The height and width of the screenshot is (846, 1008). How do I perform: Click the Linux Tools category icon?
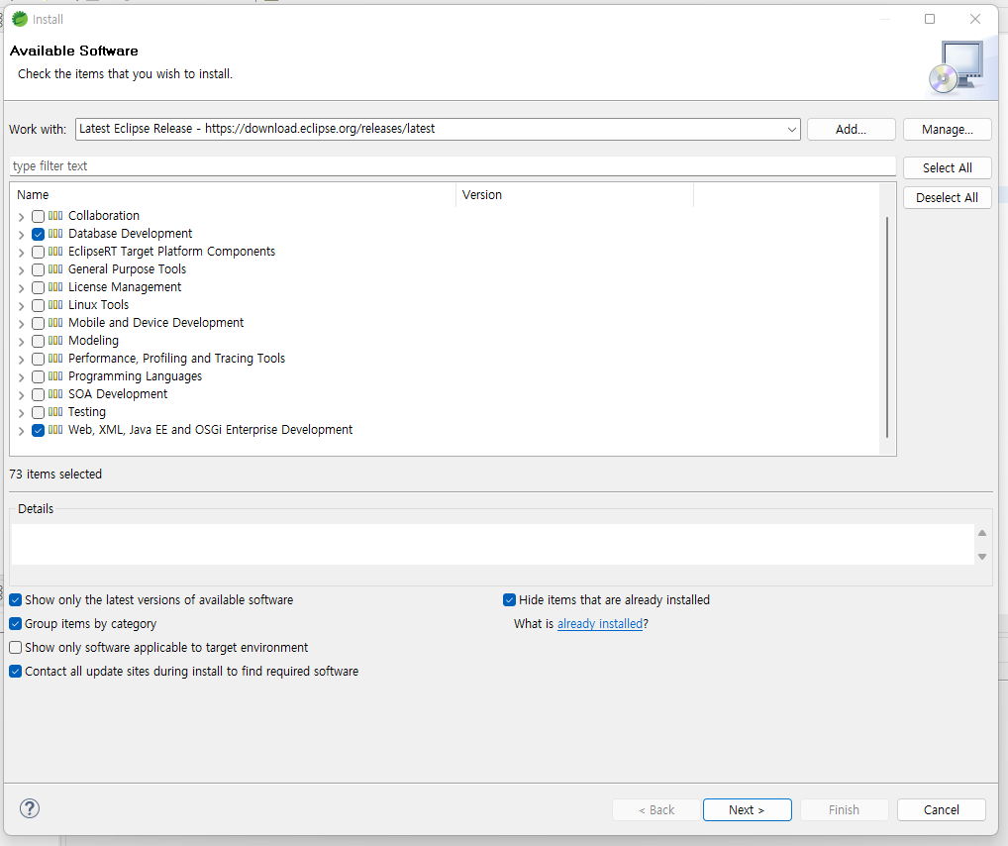pos(55,305)
